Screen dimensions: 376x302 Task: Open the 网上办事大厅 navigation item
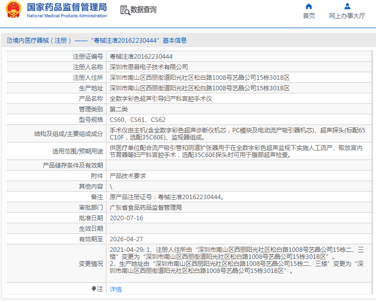tap(347, 16)
